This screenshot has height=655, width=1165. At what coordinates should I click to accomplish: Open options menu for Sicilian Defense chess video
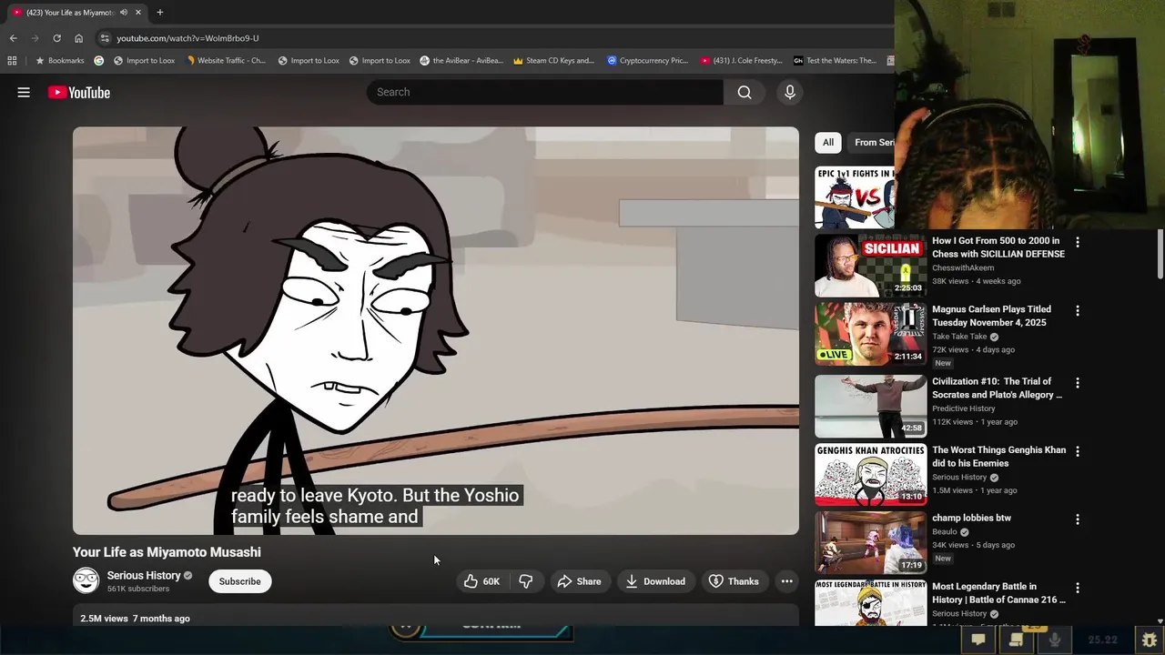click(1078, 242)
